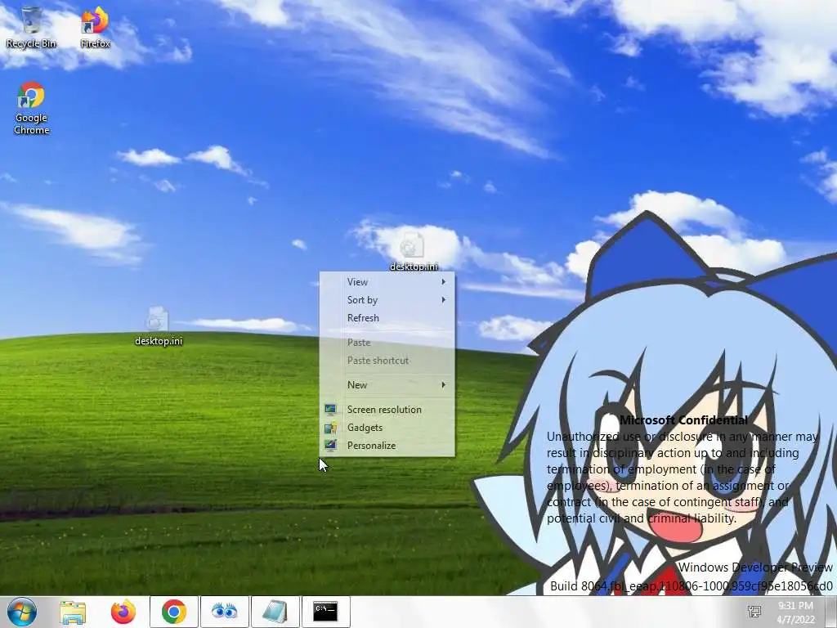The height and width of the screenshot is (628, 837).
Task: Select the Firefox desktop shortcut
Action: tap(95, 28)
